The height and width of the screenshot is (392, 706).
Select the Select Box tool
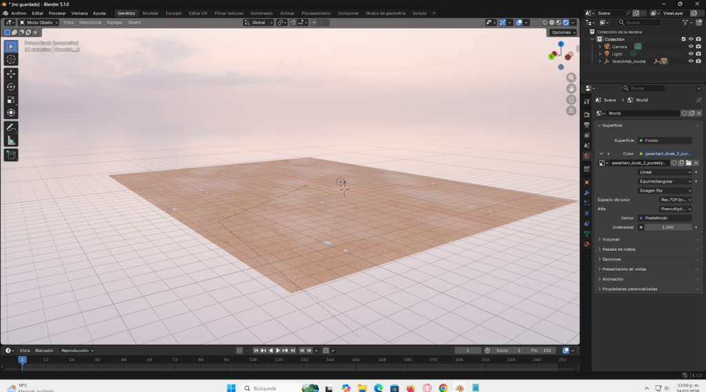coord(11,46)
